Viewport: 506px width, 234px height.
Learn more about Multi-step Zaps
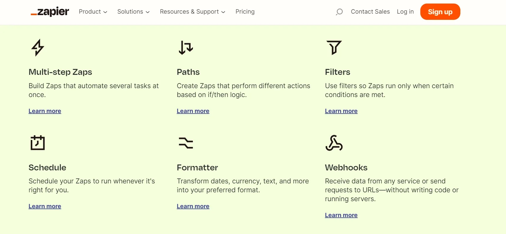[x=45, y=111]
